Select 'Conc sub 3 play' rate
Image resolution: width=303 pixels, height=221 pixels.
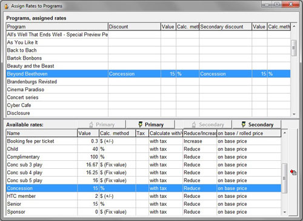point(144,165)
